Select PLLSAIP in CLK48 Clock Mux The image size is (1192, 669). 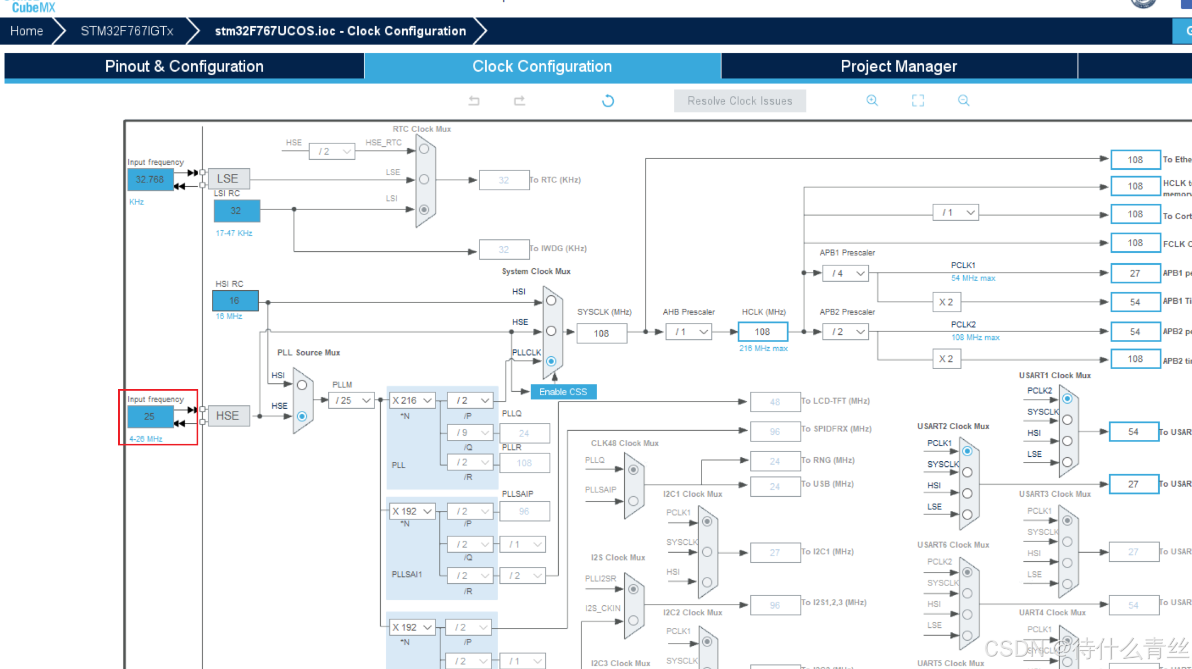tap(633, 501)
